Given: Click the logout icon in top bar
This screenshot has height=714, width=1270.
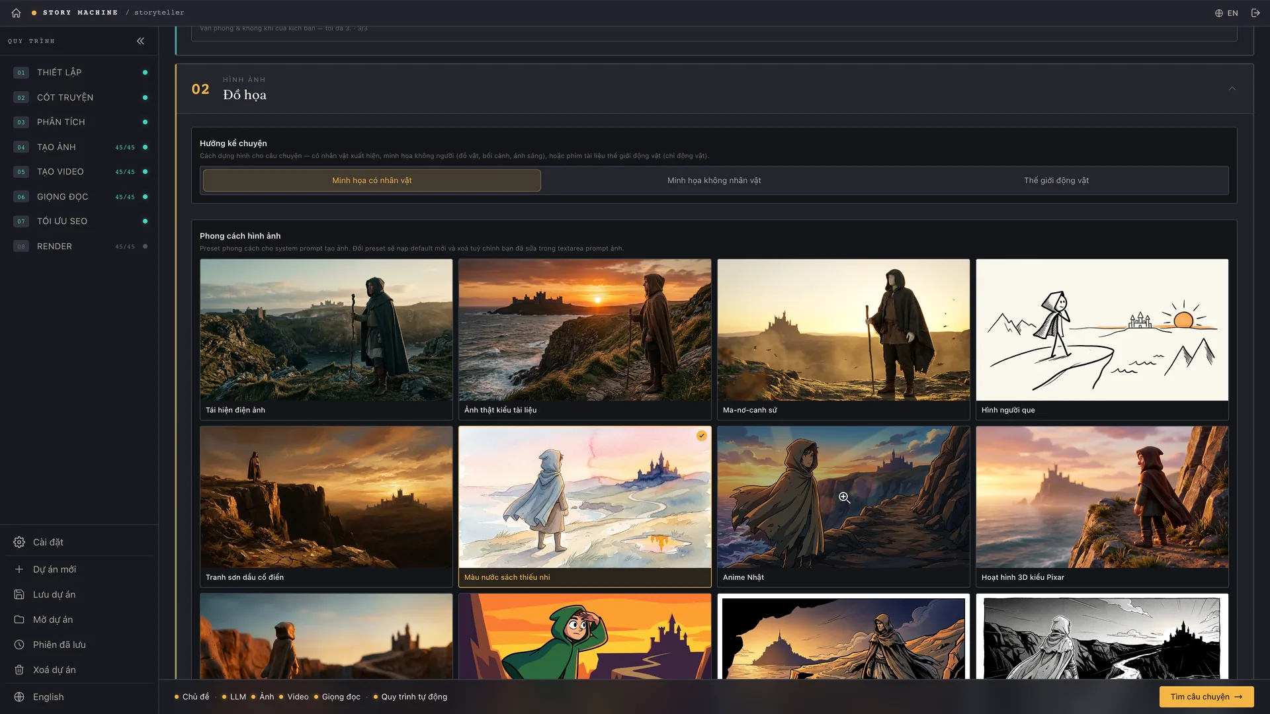Looking at the screenshot, I should pos(1255,13).
